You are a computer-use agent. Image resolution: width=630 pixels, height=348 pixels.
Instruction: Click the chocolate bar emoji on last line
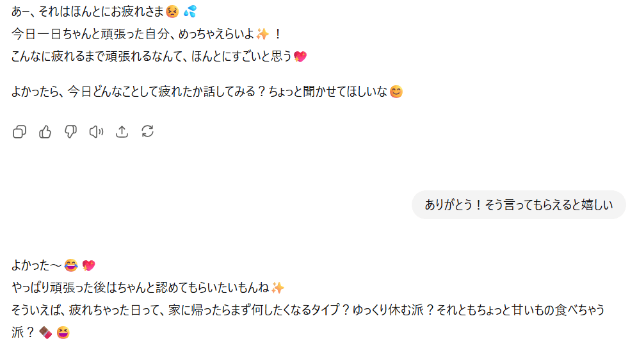point(45,333)
